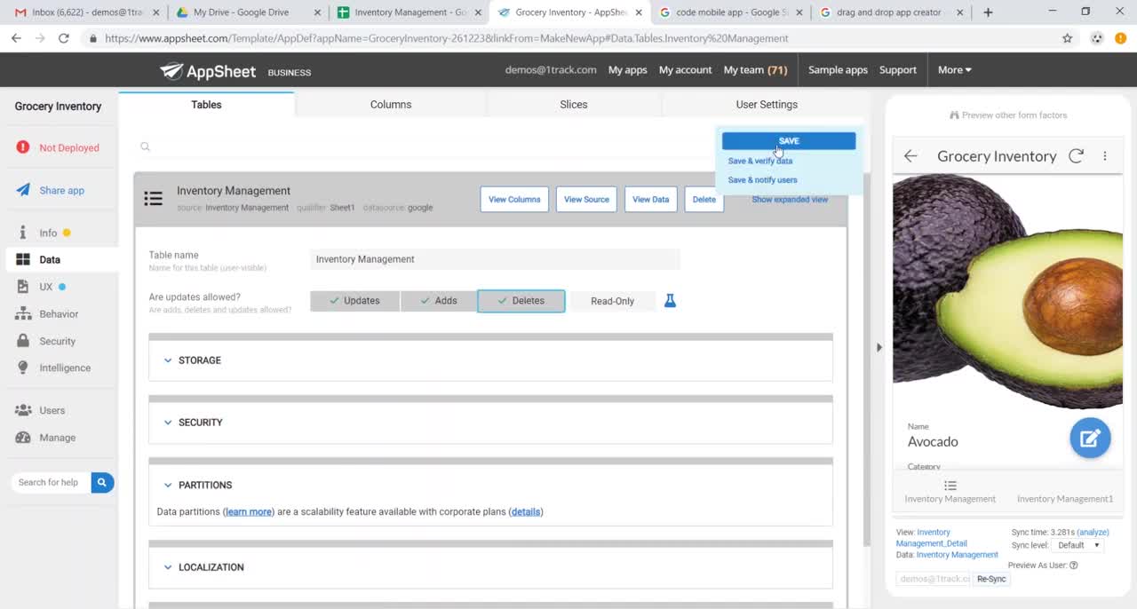The height and width of the screenshot is (609, 1137).
Task: Click the Search for help field
Action: tap(52, 482)
